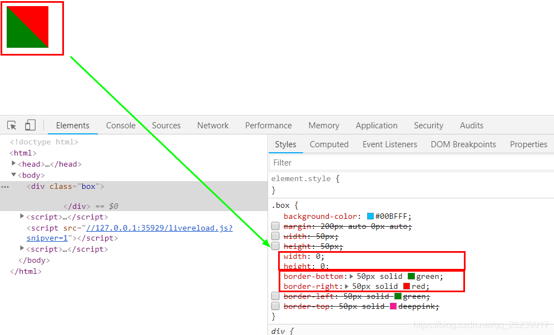Viewport: 554px width, 335px height.
Task: Select the Event Listeners sidebar tab
Action: [x=390, y=144]
